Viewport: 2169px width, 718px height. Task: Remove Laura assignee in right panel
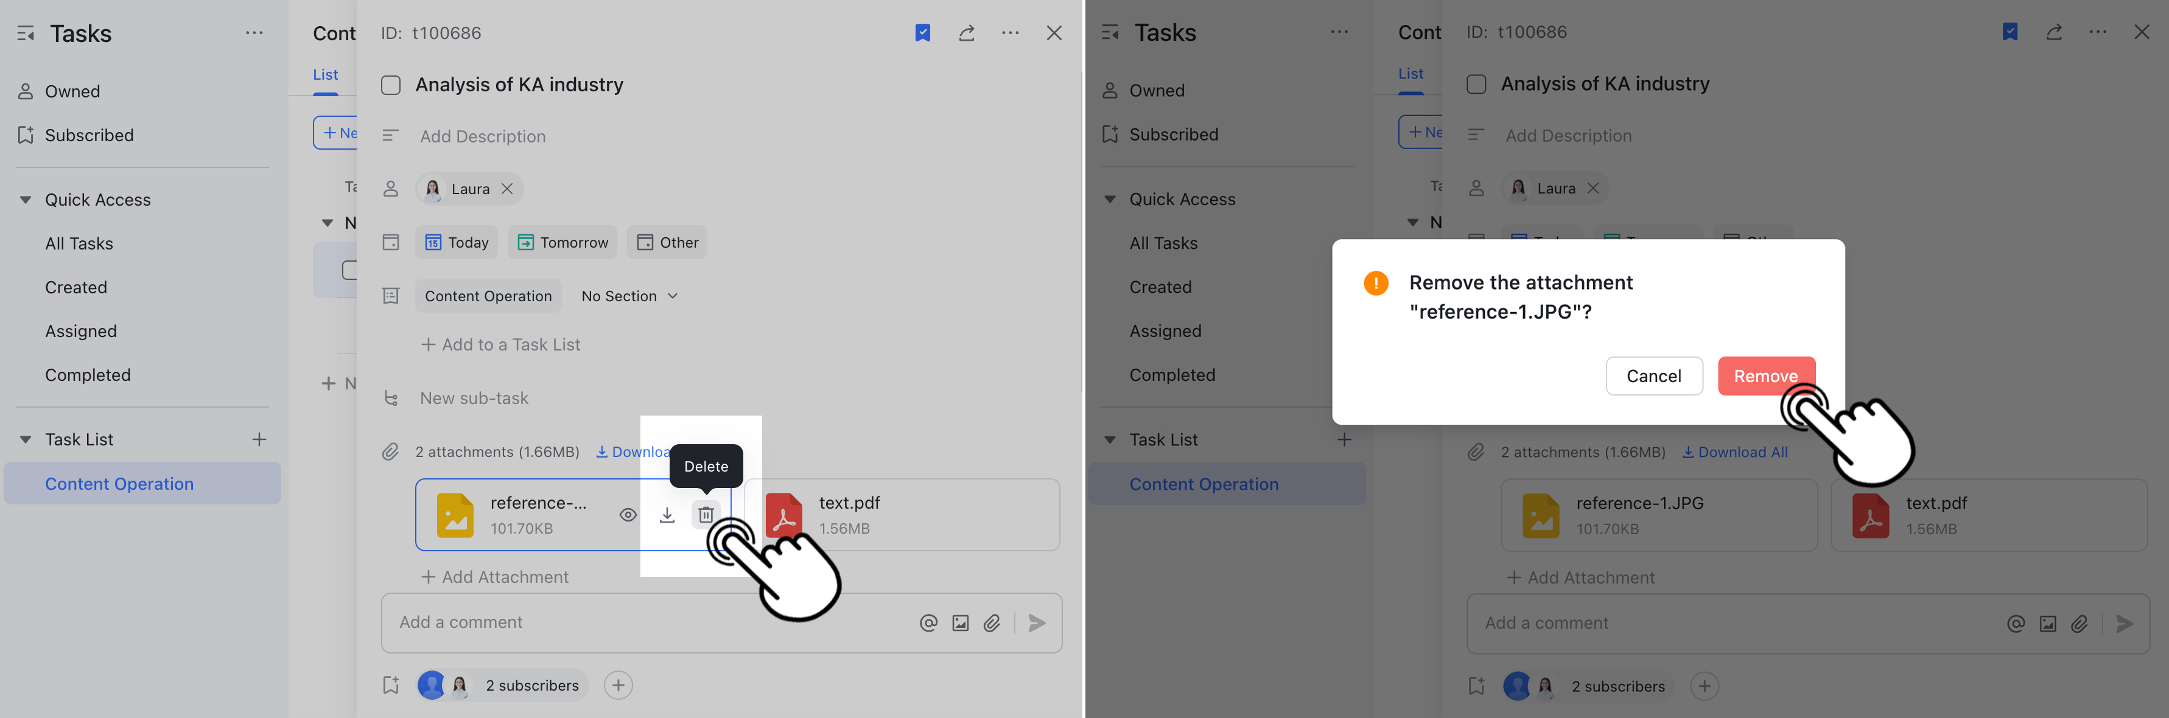(x=1593, y=189)
